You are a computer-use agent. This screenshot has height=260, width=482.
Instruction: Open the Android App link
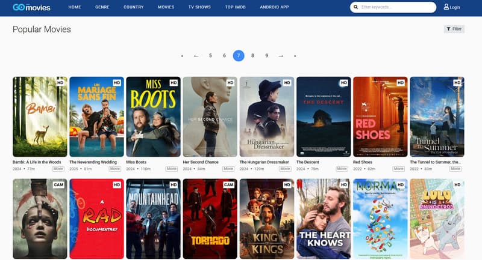pos(275,7)
